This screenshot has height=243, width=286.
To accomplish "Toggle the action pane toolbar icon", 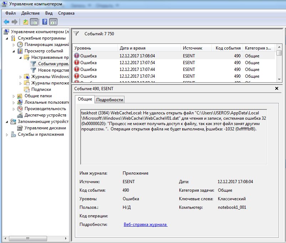I will click(53, 22).
